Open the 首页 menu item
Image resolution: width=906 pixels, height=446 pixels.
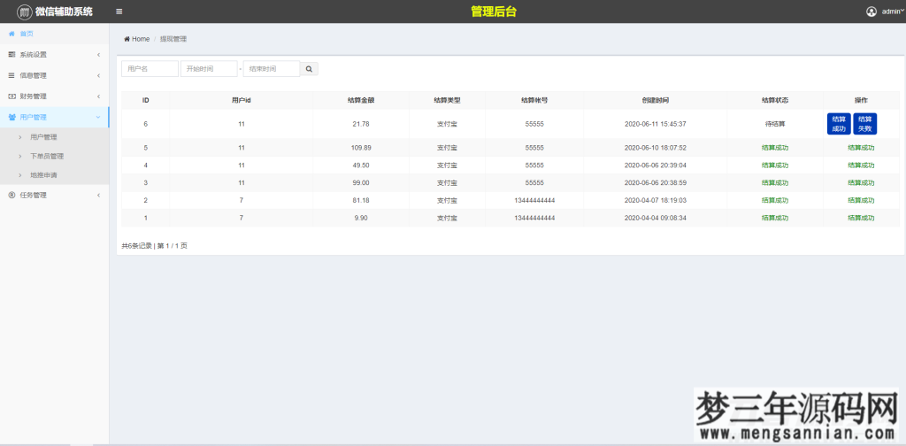click(x=27, y=34)
